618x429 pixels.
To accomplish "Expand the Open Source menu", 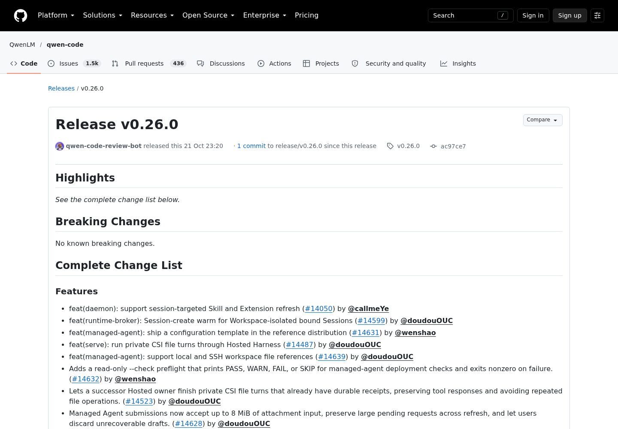I will (x=209, y=15).
